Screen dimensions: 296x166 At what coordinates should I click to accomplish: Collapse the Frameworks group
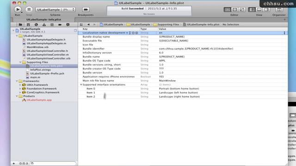point(17,81)
